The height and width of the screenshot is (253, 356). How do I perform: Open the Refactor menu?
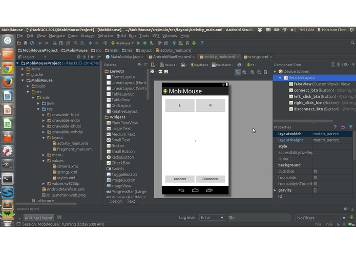pos(106,36)
